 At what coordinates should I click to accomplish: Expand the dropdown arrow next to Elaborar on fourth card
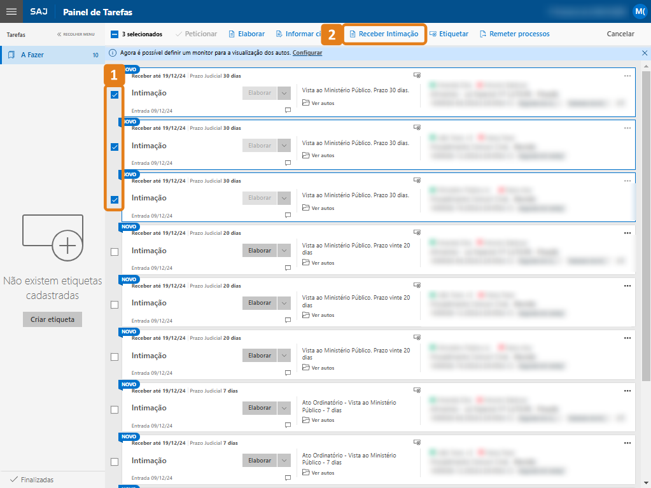[x=284, y=251]
